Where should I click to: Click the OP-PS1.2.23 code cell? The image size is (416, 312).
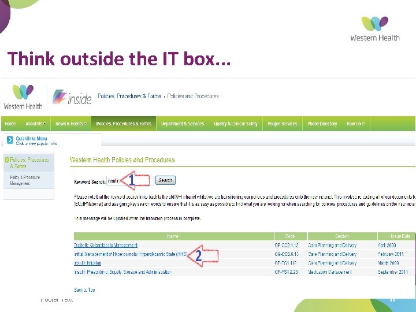(286, 272)
